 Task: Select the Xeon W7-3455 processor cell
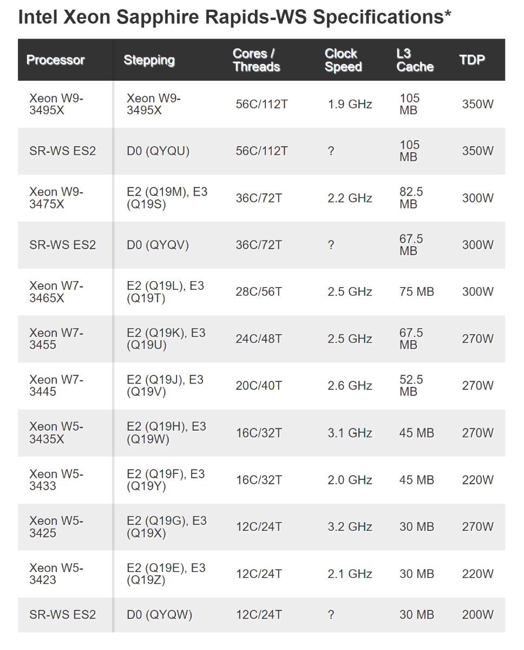(56, 339)
